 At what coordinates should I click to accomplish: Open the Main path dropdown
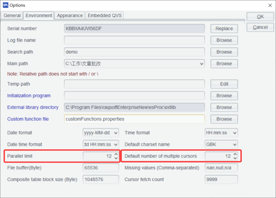tap(202, 64)
